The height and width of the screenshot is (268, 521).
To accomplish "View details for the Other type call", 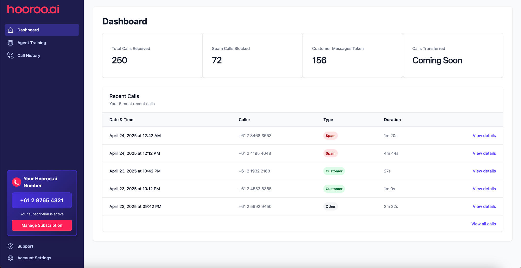I will (484, 207).
